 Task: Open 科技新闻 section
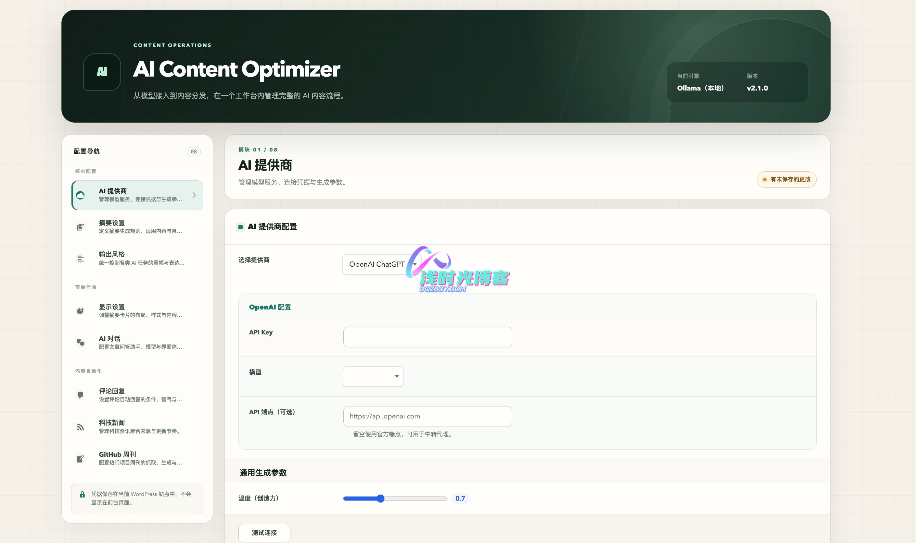[137, 427]
